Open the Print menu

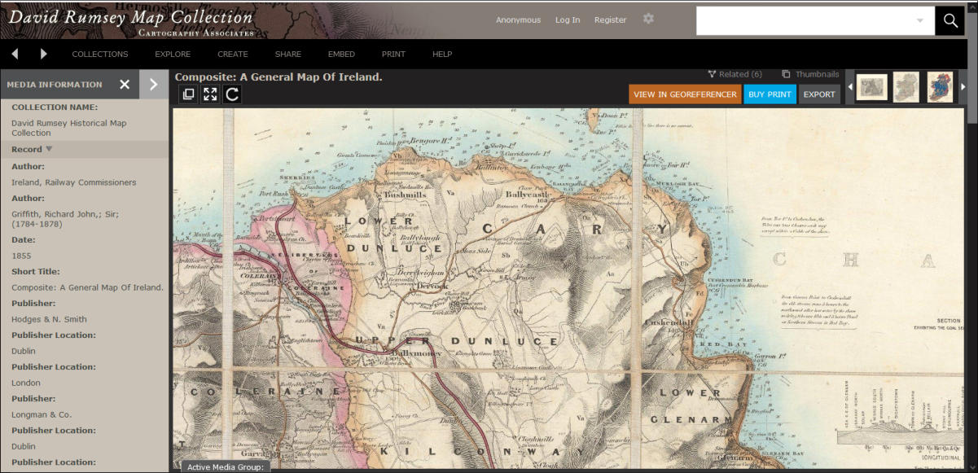tap(393, 55)
